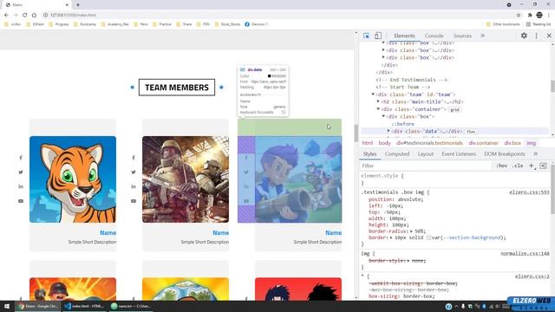Select the ::before pseudo-element row
The image size is (555, 312).
tap(402, 124)
